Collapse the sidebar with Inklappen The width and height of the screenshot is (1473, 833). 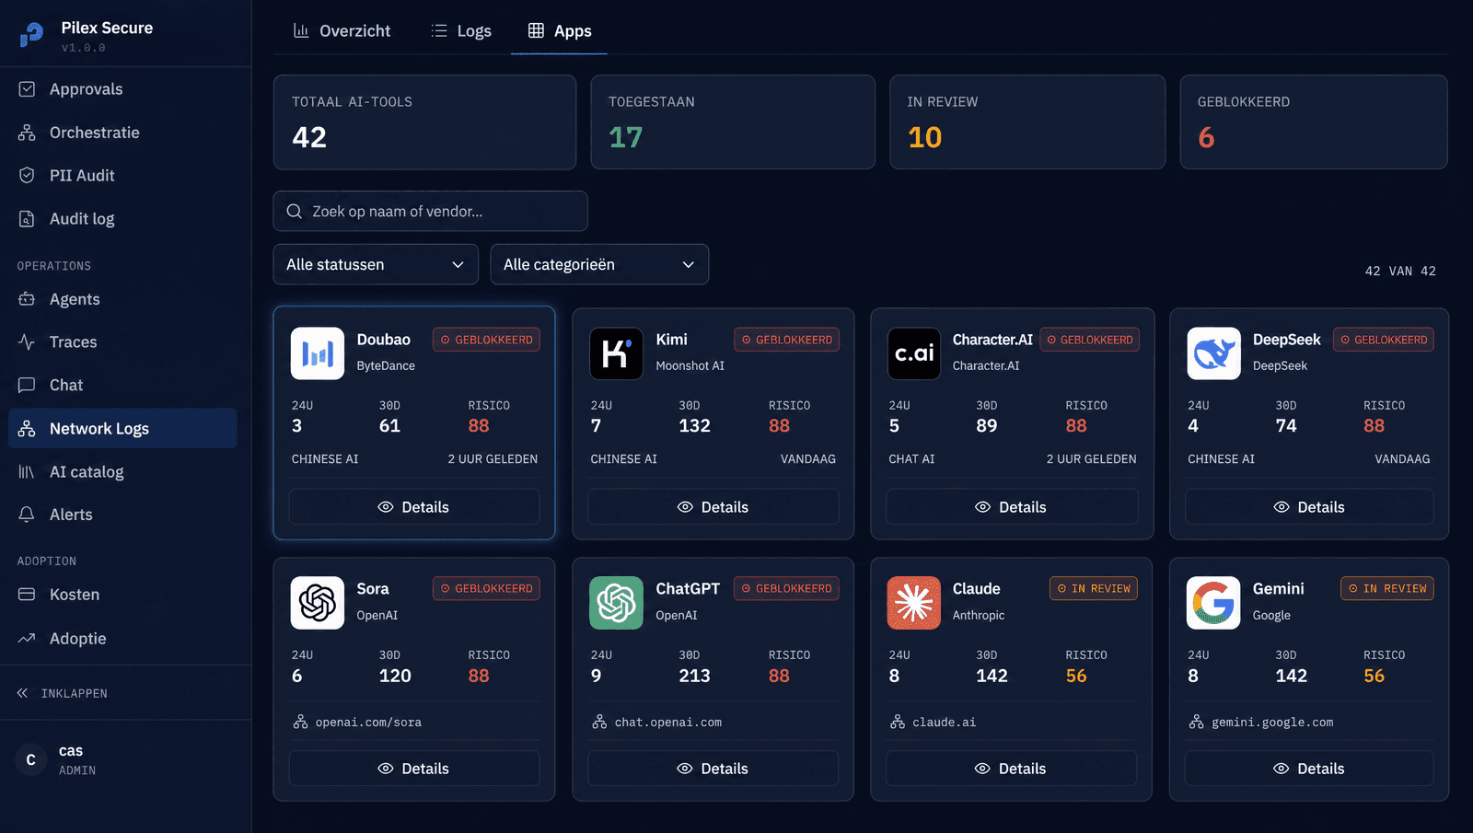(63, 693)
